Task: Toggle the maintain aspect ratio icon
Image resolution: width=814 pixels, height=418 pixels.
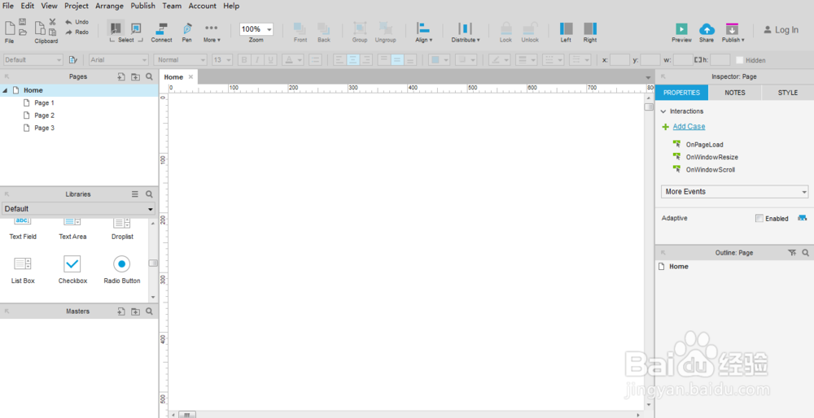Action: pos(698,60)
